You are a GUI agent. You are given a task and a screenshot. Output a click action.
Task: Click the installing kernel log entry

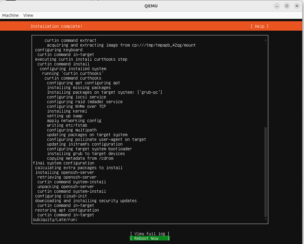point(67,111)
